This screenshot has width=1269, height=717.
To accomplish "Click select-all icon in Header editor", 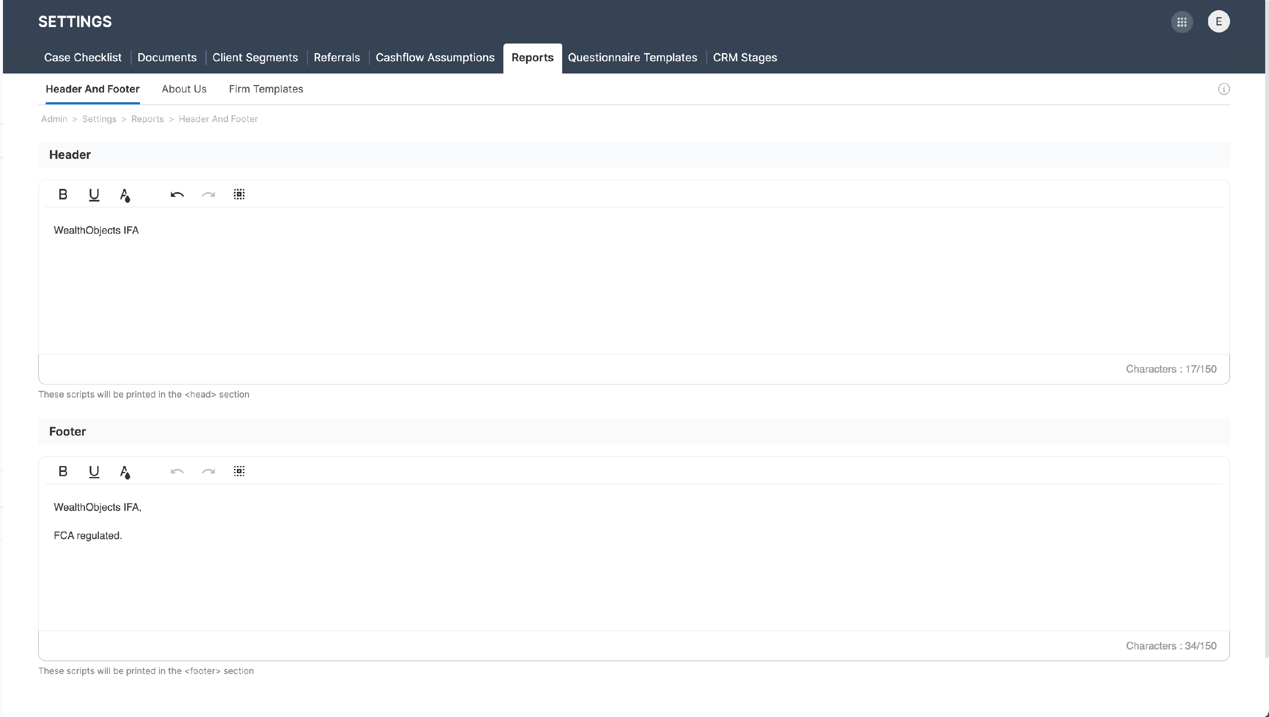I will click(239, 194).
